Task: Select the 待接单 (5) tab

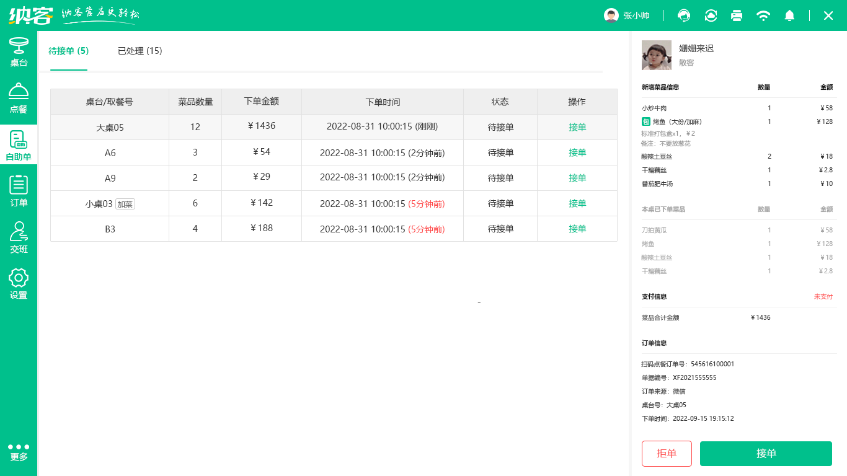Action: [x=68, y=51]
